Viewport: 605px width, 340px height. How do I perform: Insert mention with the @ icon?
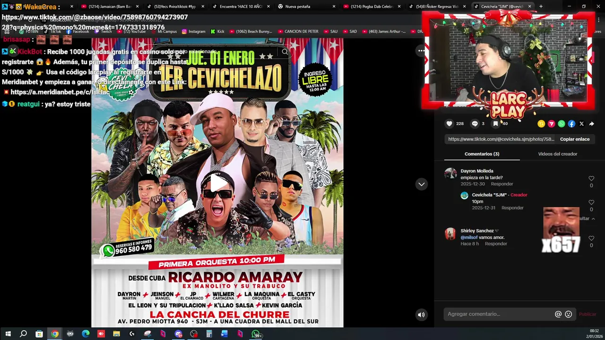[x=558, y=314]
